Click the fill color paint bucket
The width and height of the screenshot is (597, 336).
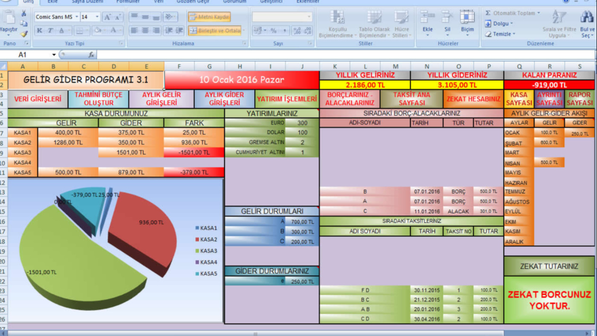pyautogui.click(x=98, y=30)
